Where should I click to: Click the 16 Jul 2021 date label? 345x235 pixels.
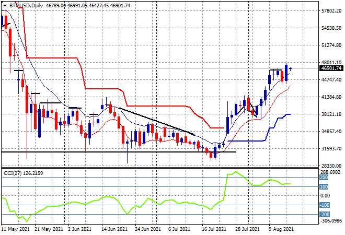[214, 229]
